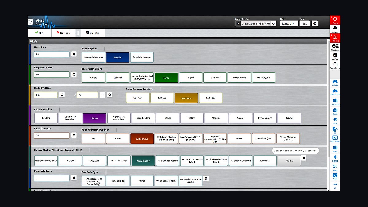Open the Med Device tool
Screen dimensions: 368x207
(335, 139)
